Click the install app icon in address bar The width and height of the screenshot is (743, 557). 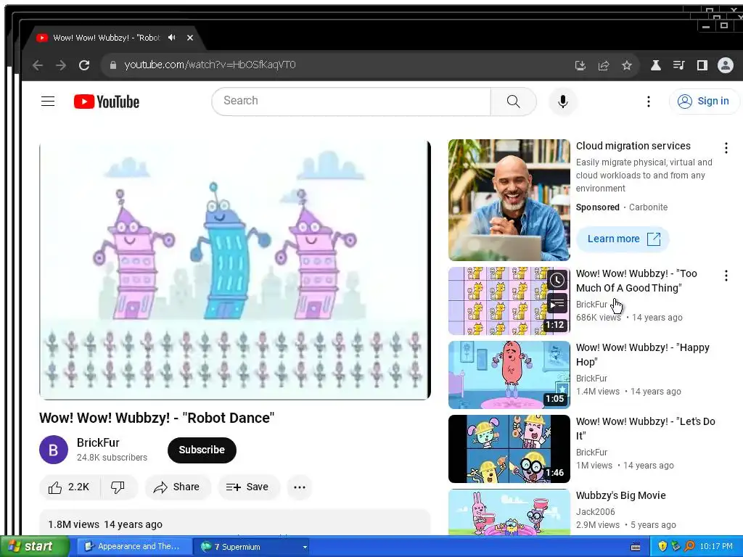(x=580, y=65)
